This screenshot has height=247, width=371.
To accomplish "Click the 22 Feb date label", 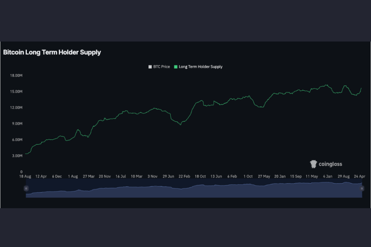I will pos(184,176).
